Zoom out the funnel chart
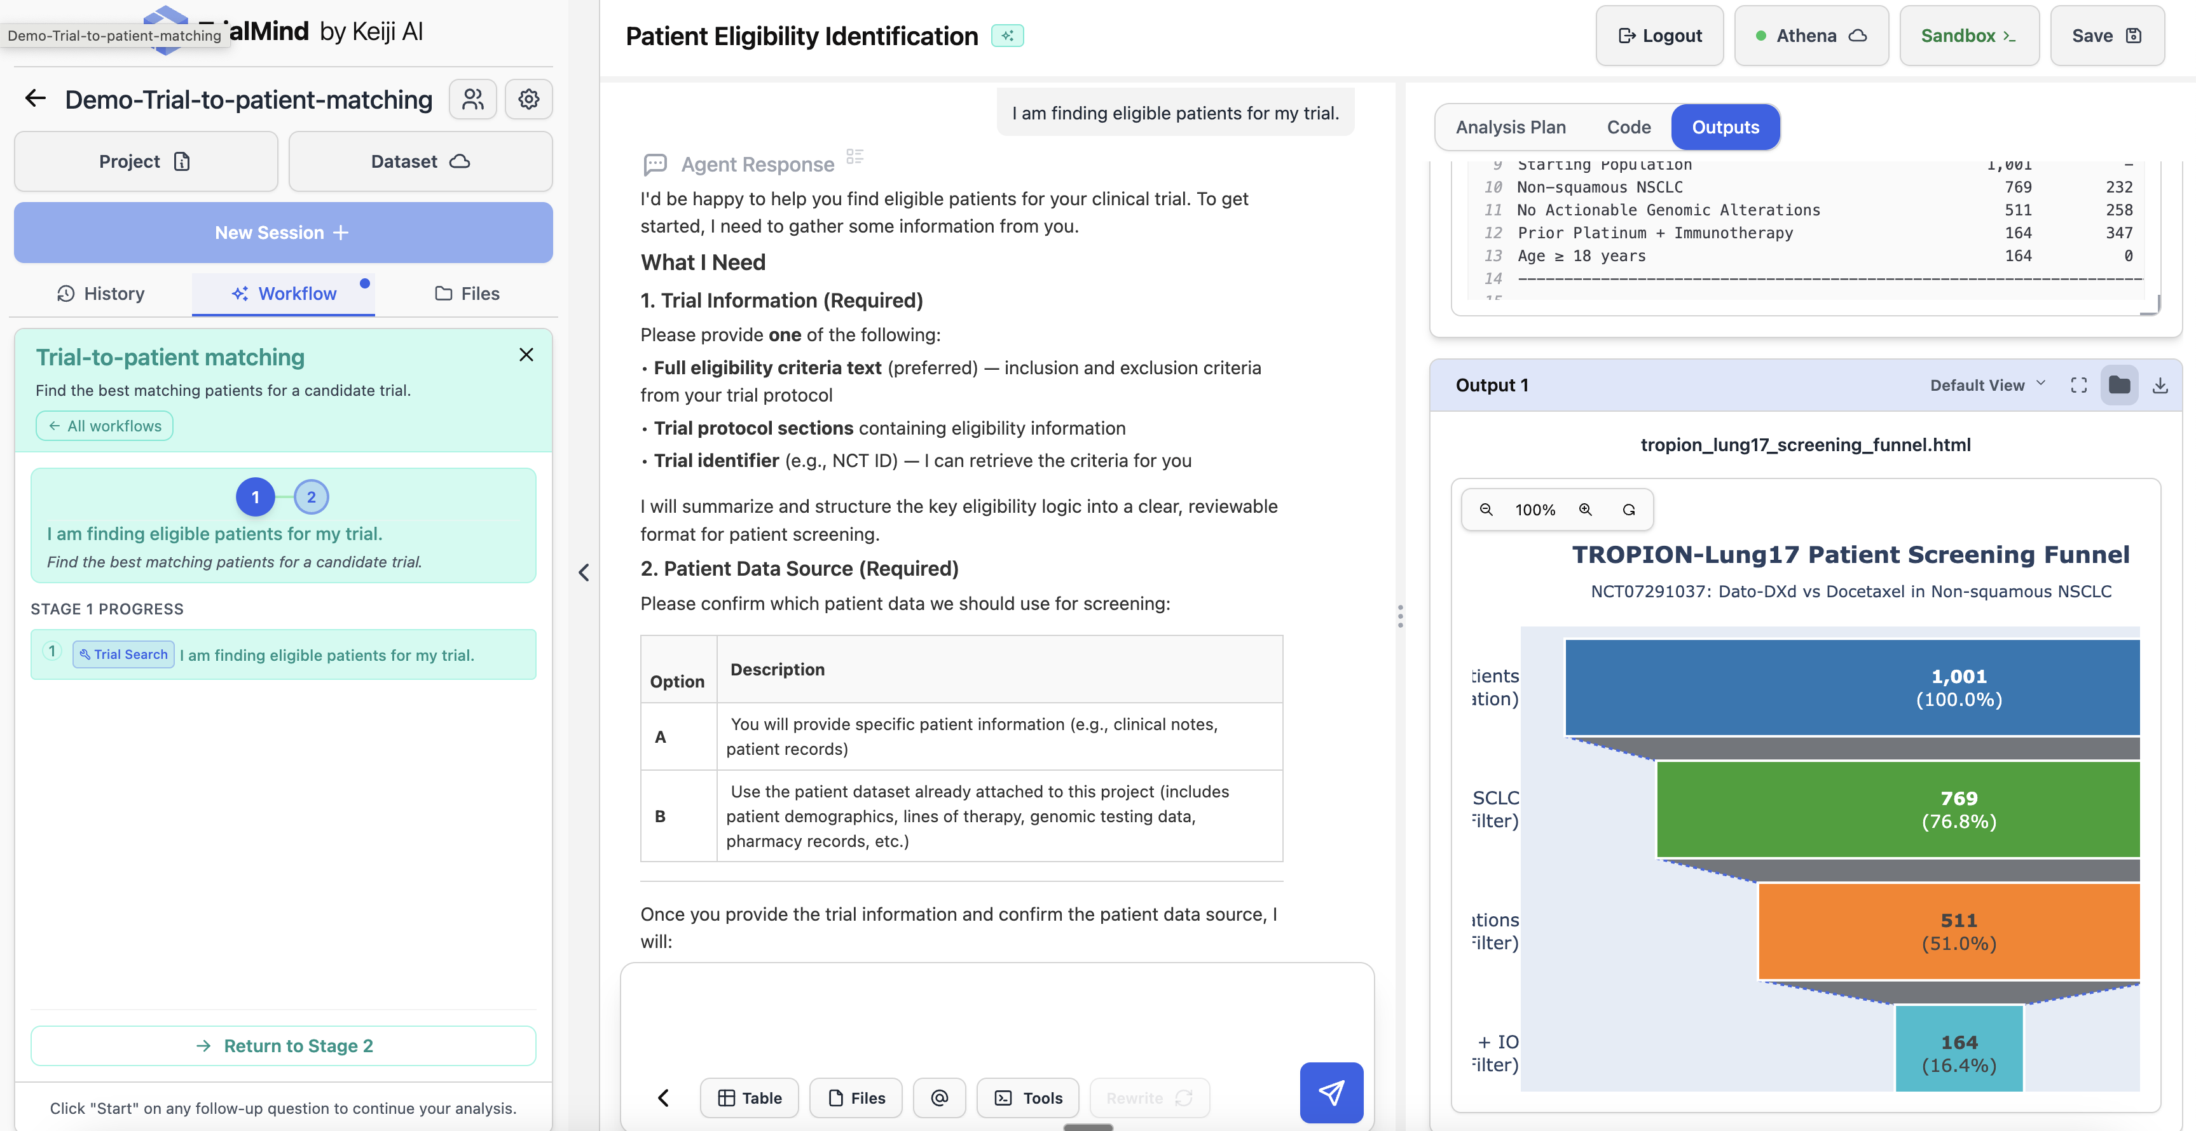Screen dimensions: 2196x1131 (x=1486, y=510)
